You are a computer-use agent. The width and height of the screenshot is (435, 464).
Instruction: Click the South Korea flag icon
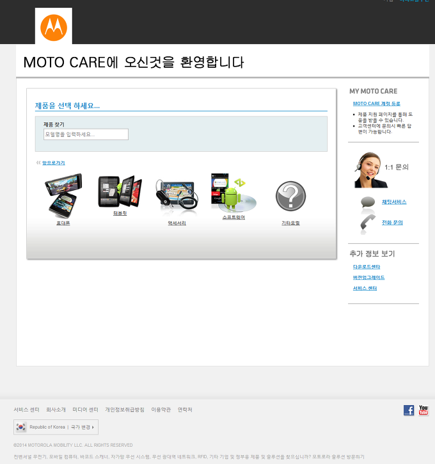pos(21,427)
